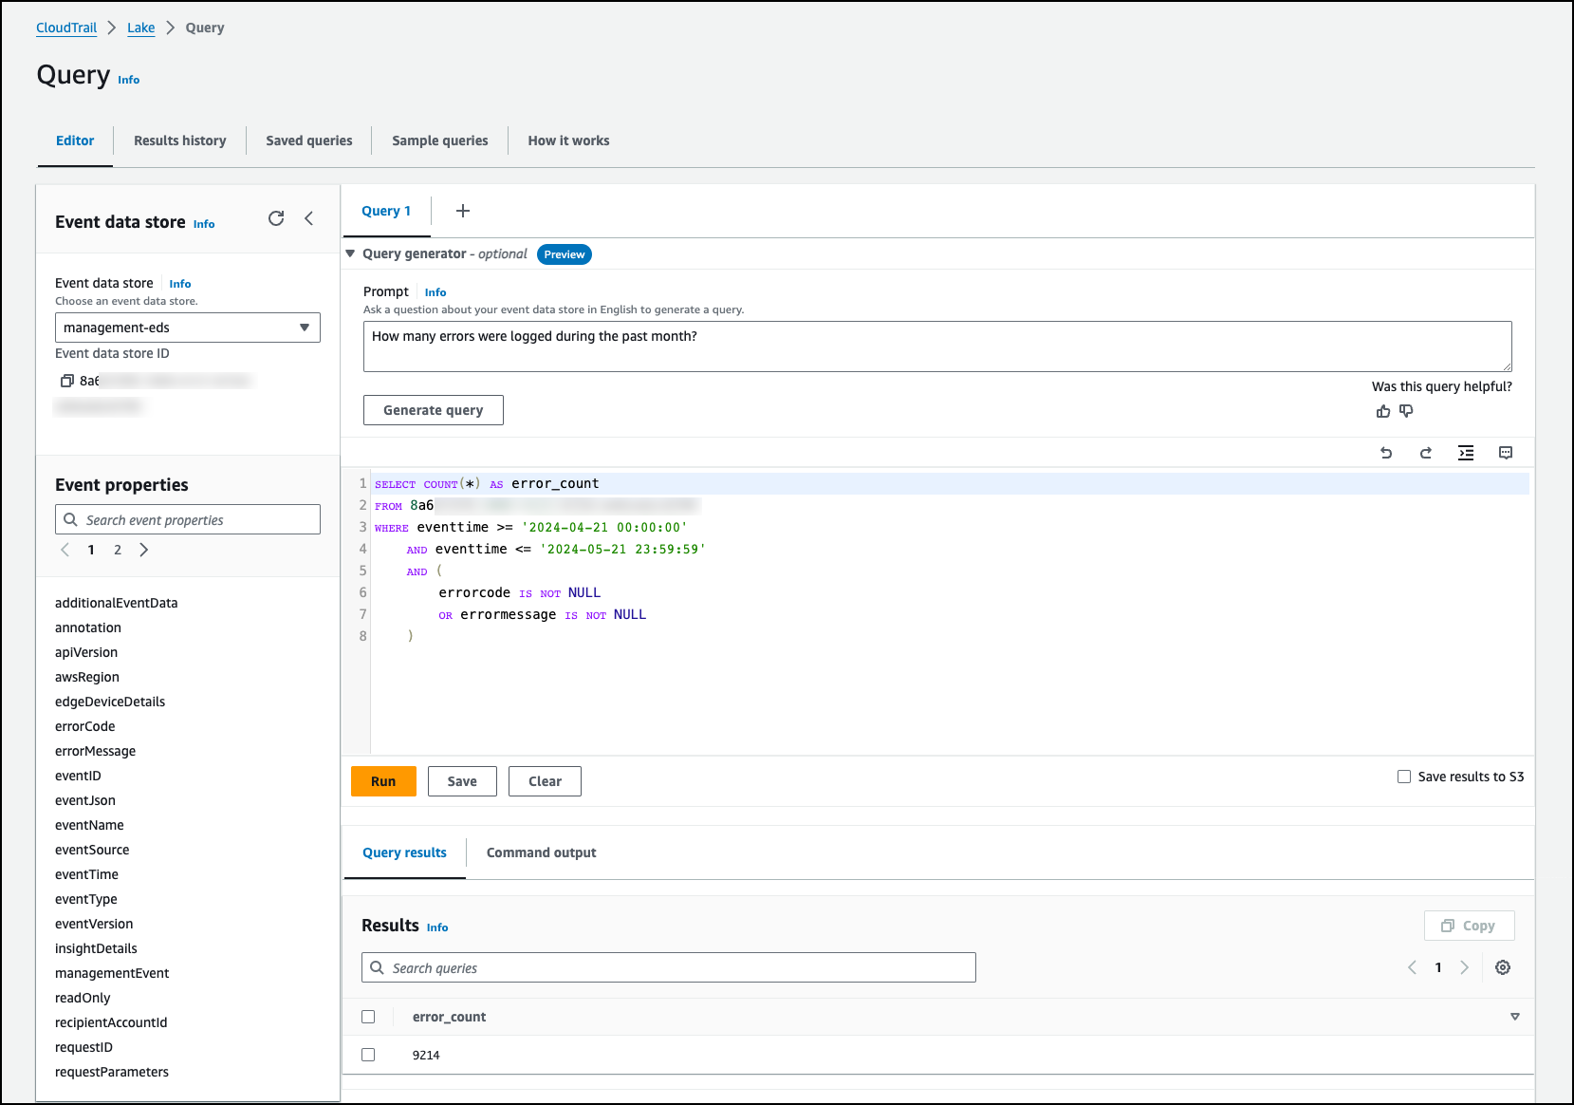Screen dimensions: 1574x1105
Task: Open Results preferences with the gear icon
Action: [1502, 967]
